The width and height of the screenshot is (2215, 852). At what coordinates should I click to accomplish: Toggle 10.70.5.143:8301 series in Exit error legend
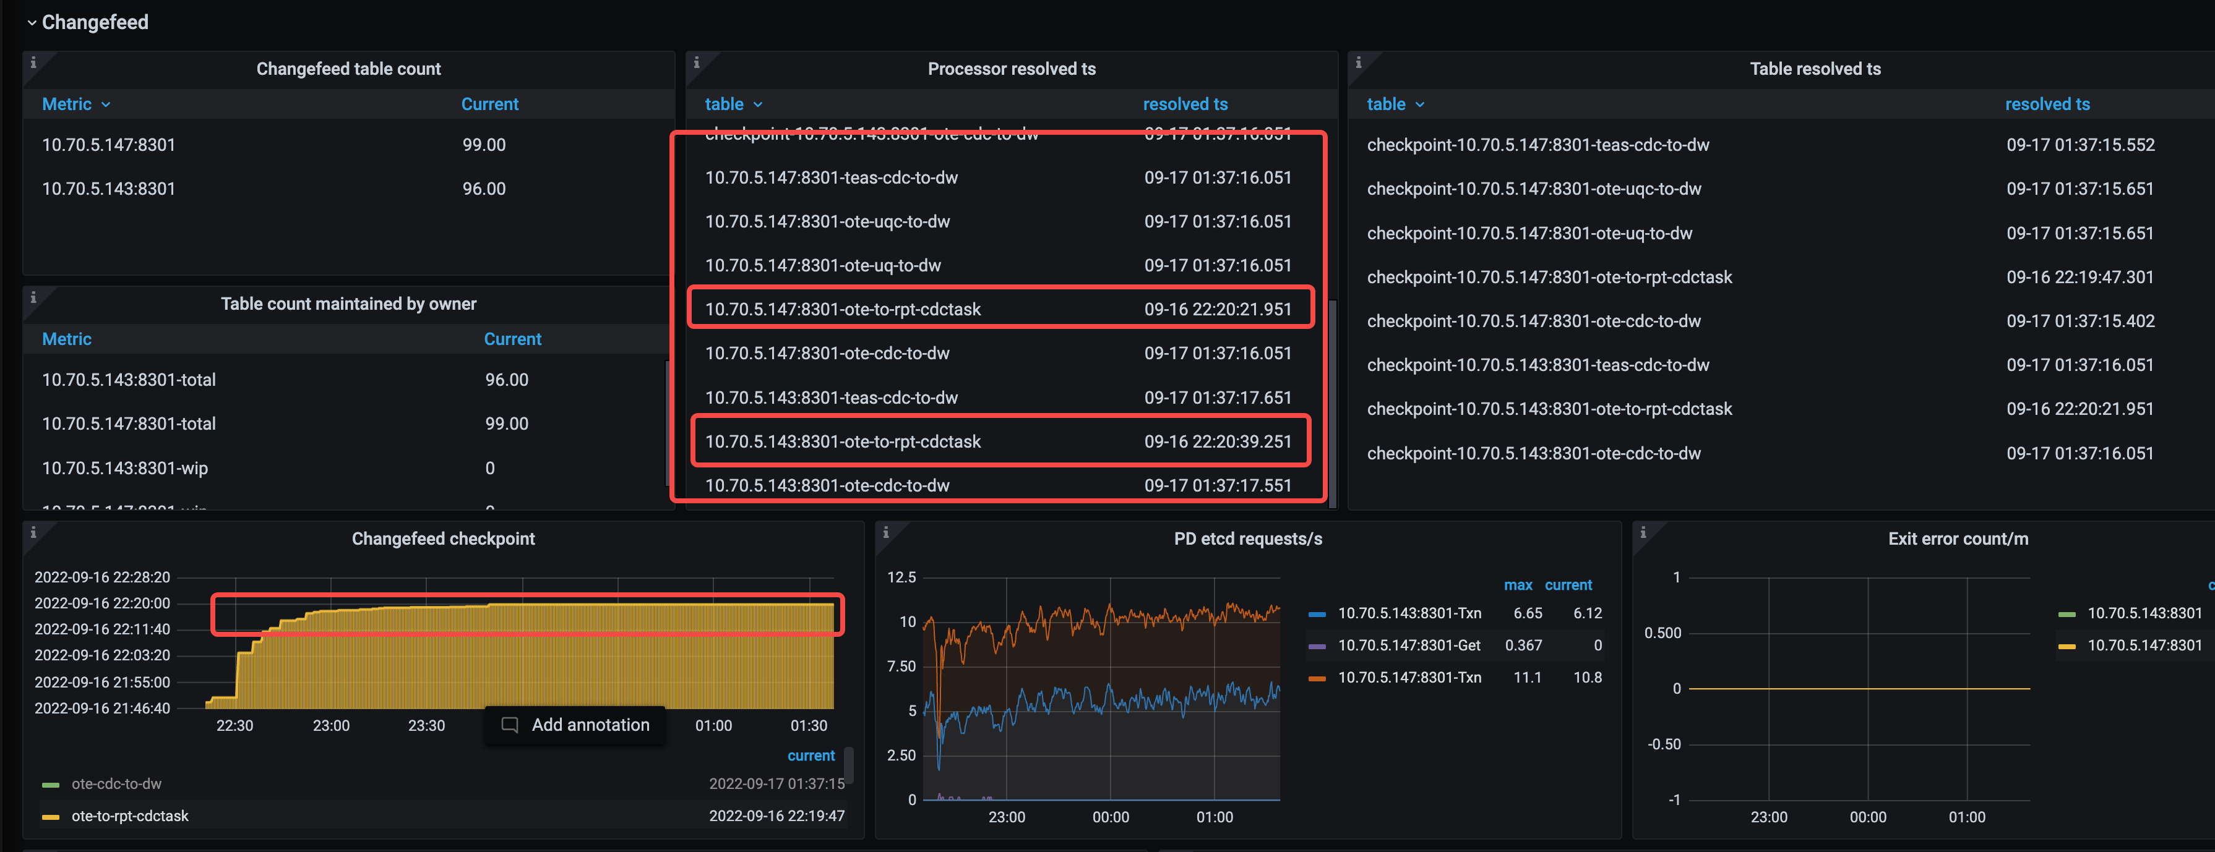click(x=2144, y=613)
